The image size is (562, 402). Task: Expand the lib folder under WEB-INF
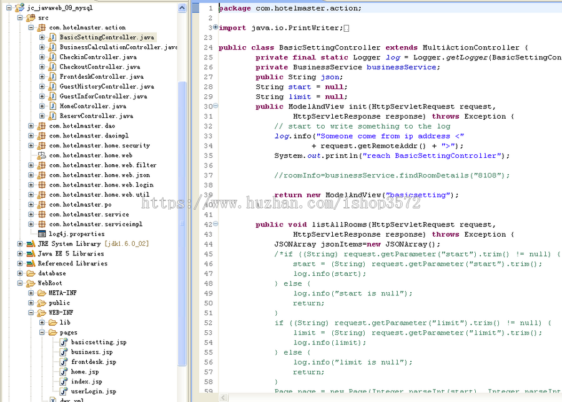[42, 323]
